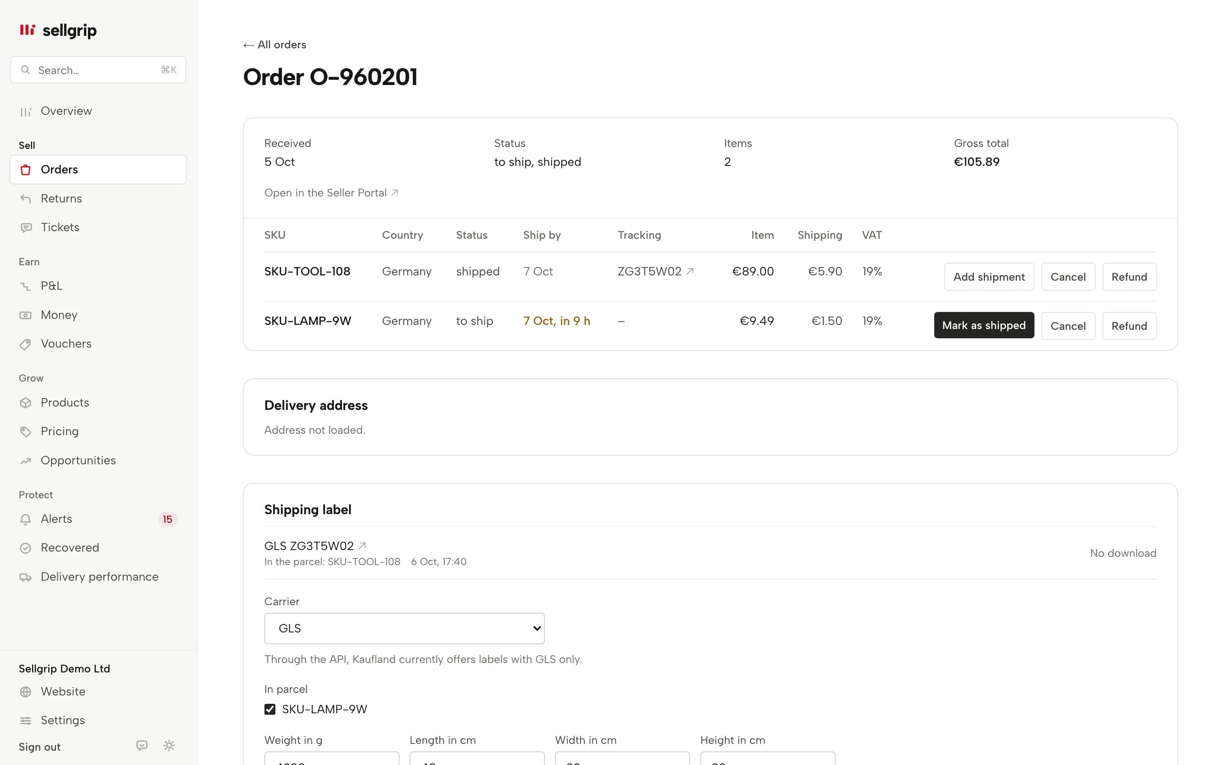Open P&L in the sidebar
This screenshot has height=765, width=1224.
point(98,286)
